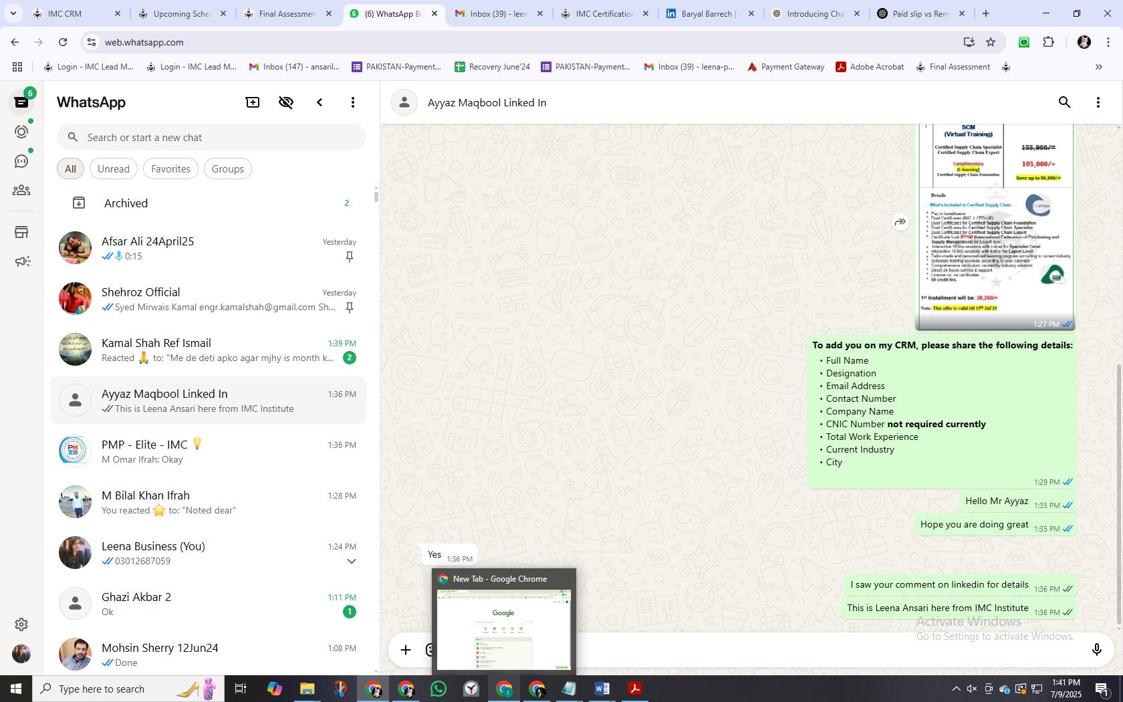The image size is (1123, 702).
Task: Open Ghazi Akbar 2 chat
Action: (x=209, y=604)
